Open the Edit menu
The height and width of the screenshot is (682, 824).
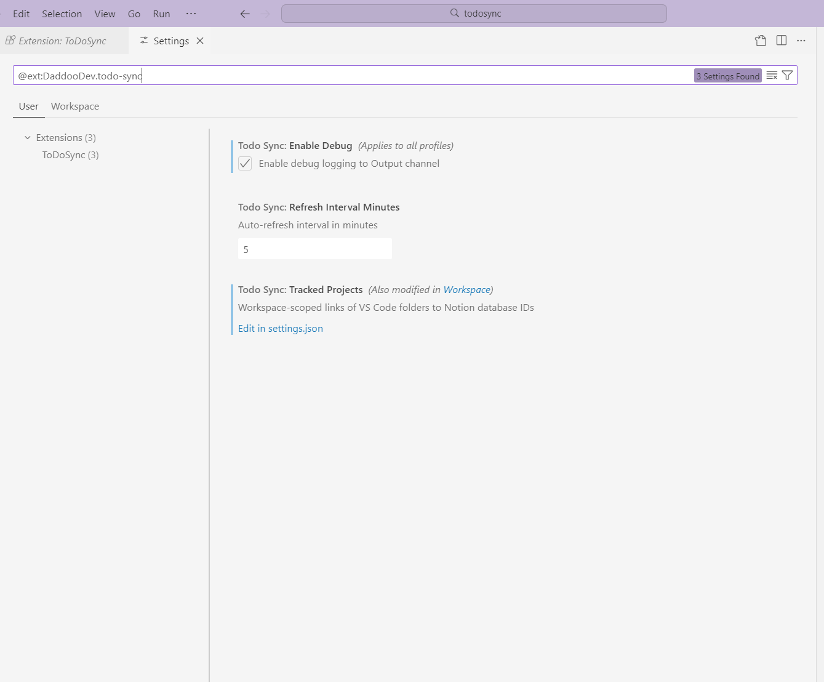click(22, 14)
